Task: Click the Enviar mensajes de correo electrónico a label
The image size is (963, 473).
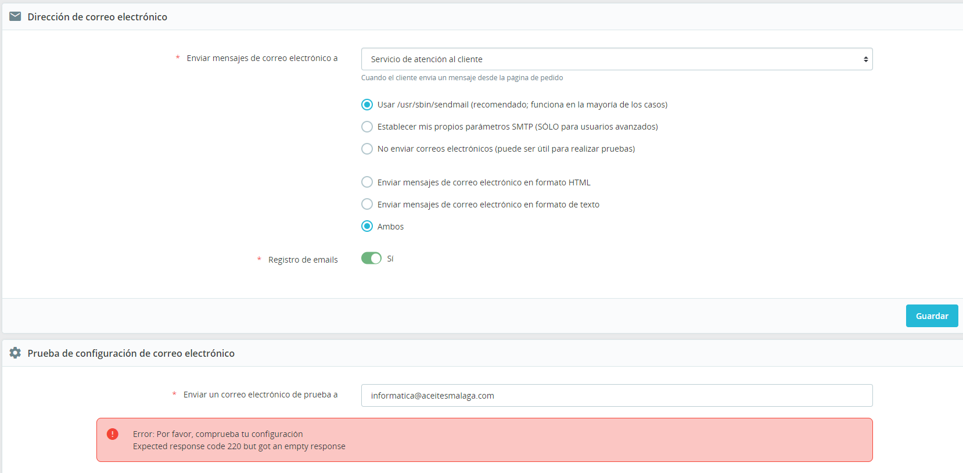Action: (262, 58)
